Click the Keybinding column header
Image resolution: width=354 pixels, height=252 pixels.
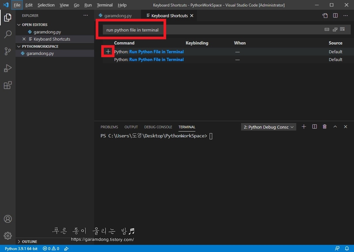click(x=197, y=43)
